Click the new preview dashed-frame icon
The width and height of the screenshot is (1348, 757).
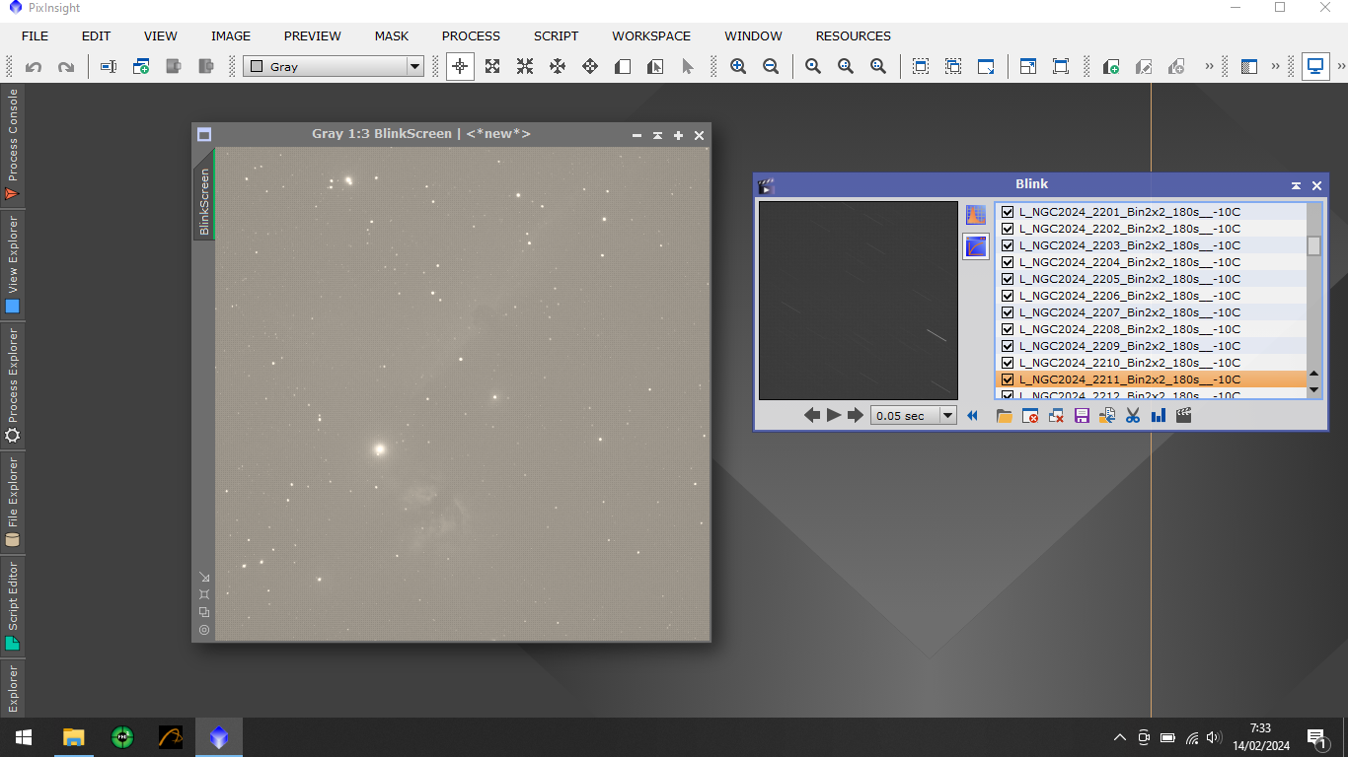point(921,67)
